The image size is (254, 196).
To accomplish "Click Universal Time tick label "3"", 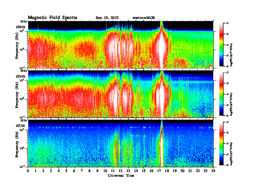I will (51, 171).
